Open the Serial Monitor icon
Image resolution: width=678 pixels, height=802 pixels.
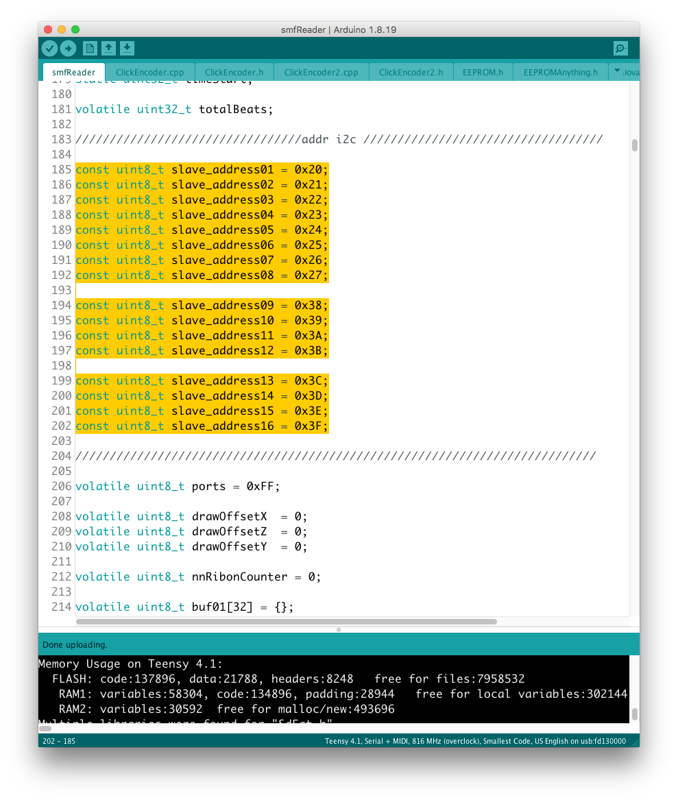click(620, 48)
